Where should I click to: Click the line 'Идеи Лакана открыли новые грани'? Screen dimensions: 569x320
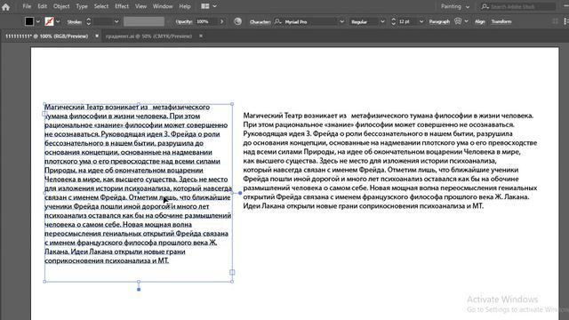click(363, 205)
